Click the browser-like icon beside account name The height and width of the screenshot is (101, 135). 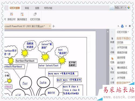tap(129, 8)
